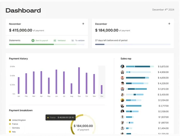Image resolution: width=180 pixels, height=136 pixels.
Task: Select the avatar of the $ 1,667.00 sales rep
Action: pyautogui.click(x=122, y=123)
